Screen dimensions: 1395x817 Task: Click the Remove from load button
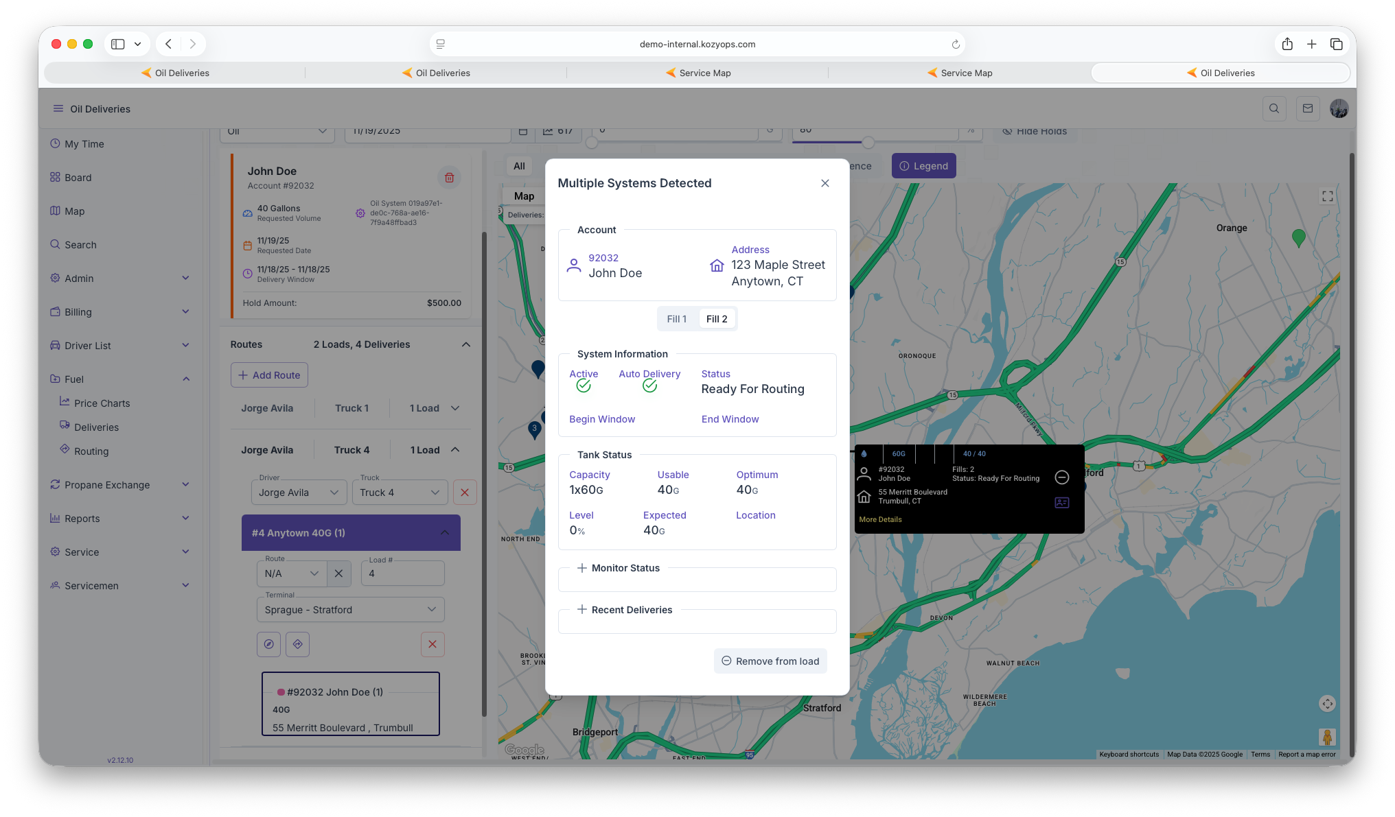pyautogui.click(x=770, y=661)
